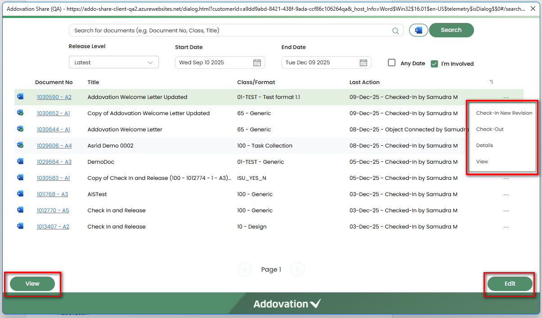542x318 pixels.
Task: Enable the Any Date checkbox
Action: coord(392,63)
